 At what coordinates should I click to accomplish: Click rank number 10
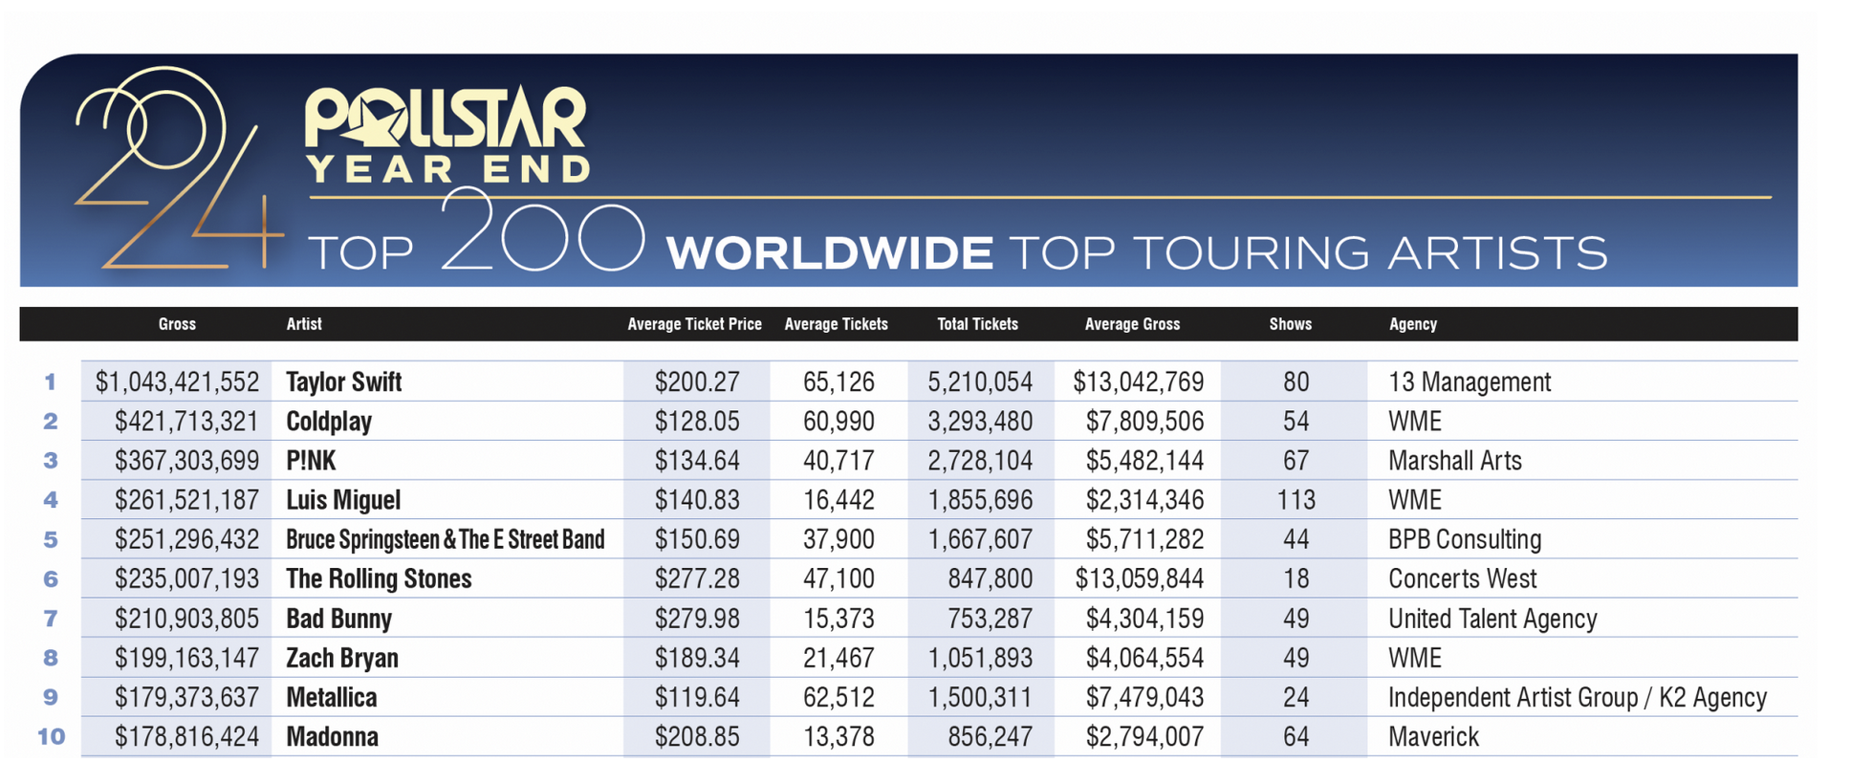(x=51, y=736)
